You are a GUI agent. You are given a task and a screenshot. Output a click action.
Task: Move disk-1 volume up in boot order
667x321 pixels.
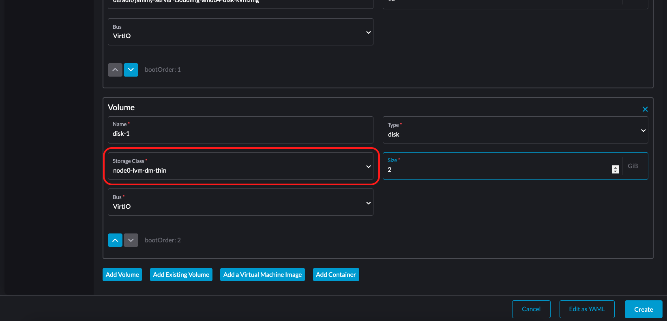click(115, 240)
